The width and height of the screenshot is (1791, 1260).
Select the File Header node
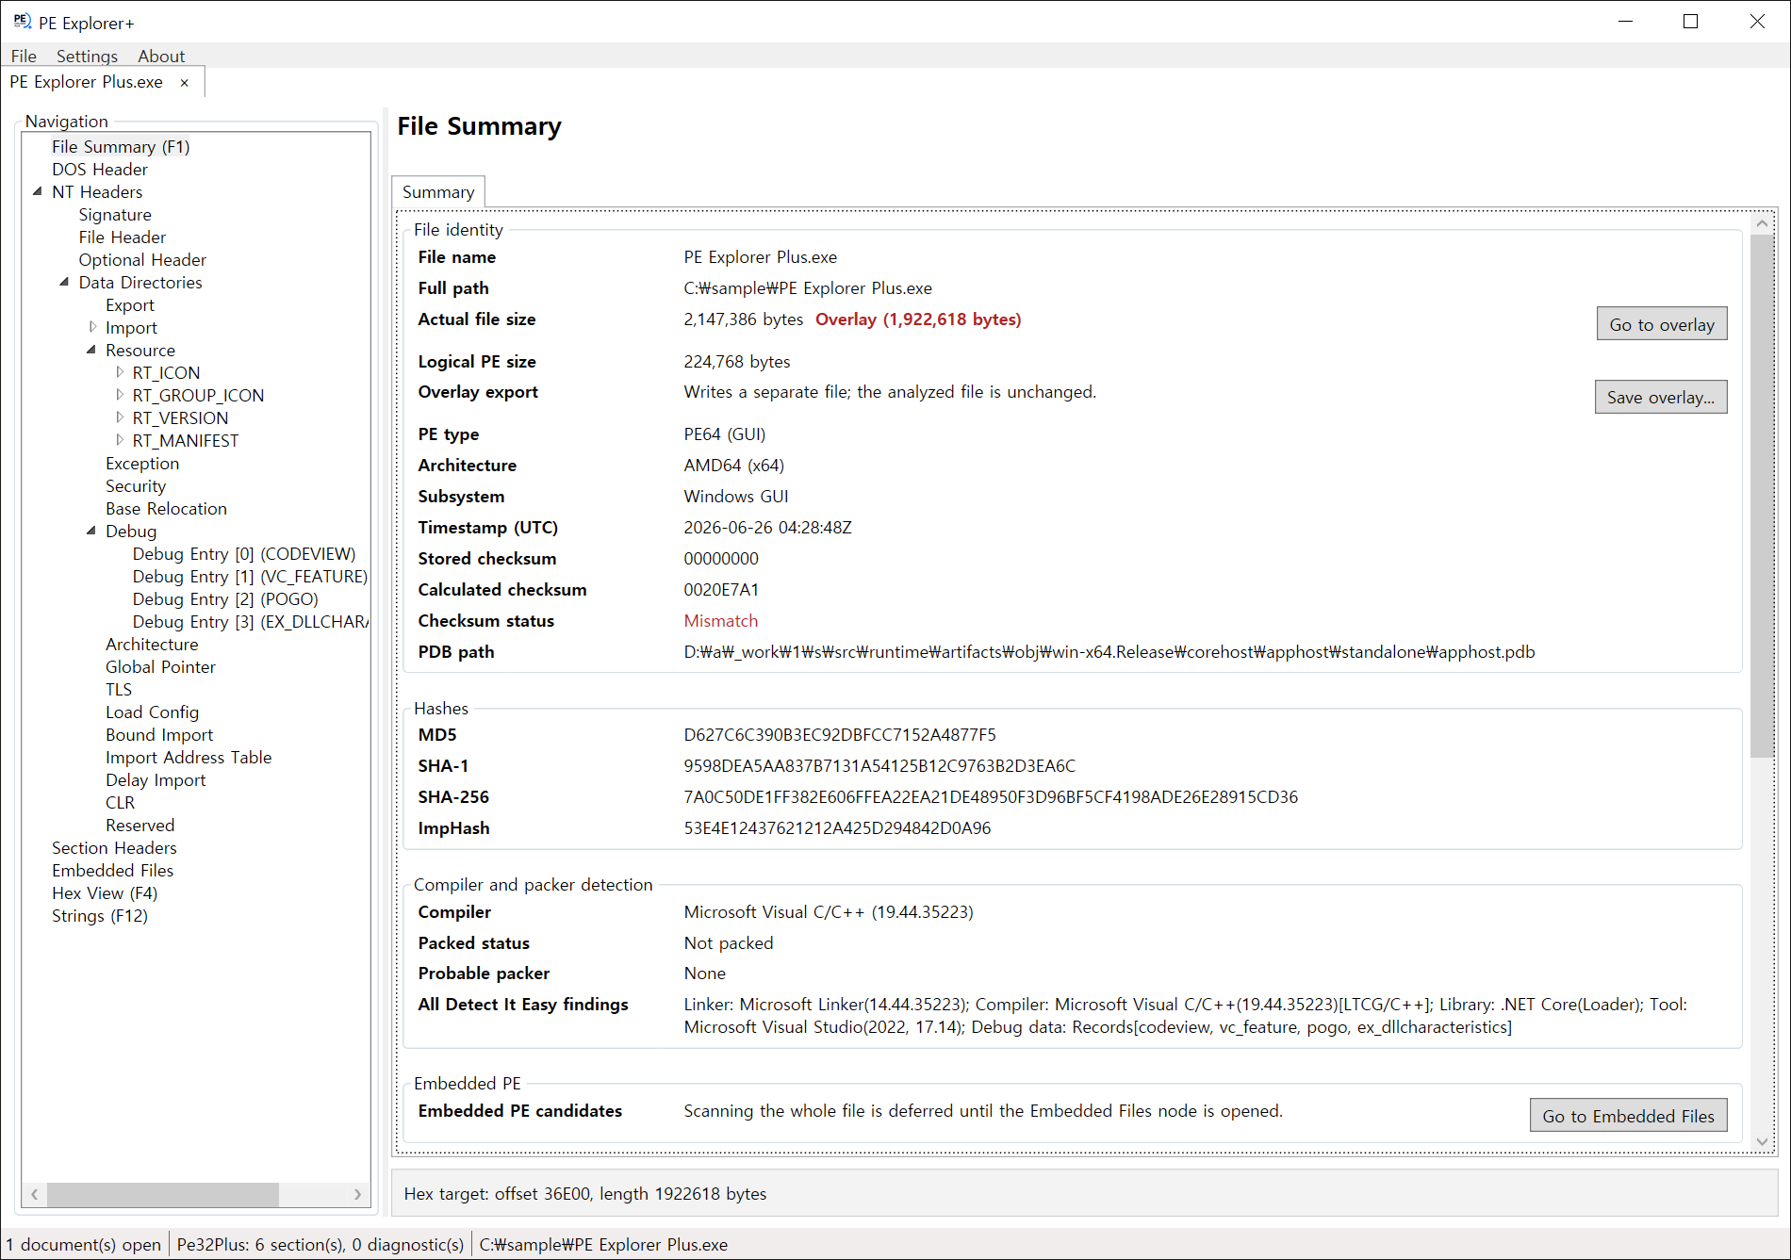123,237
